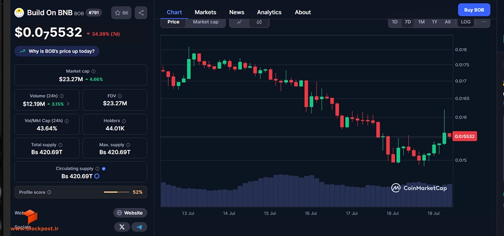Image resolution: width=504 pixels, height=236 pixels.
Task: Click the Total supply info icon
Action: click(x=61, y=145)
